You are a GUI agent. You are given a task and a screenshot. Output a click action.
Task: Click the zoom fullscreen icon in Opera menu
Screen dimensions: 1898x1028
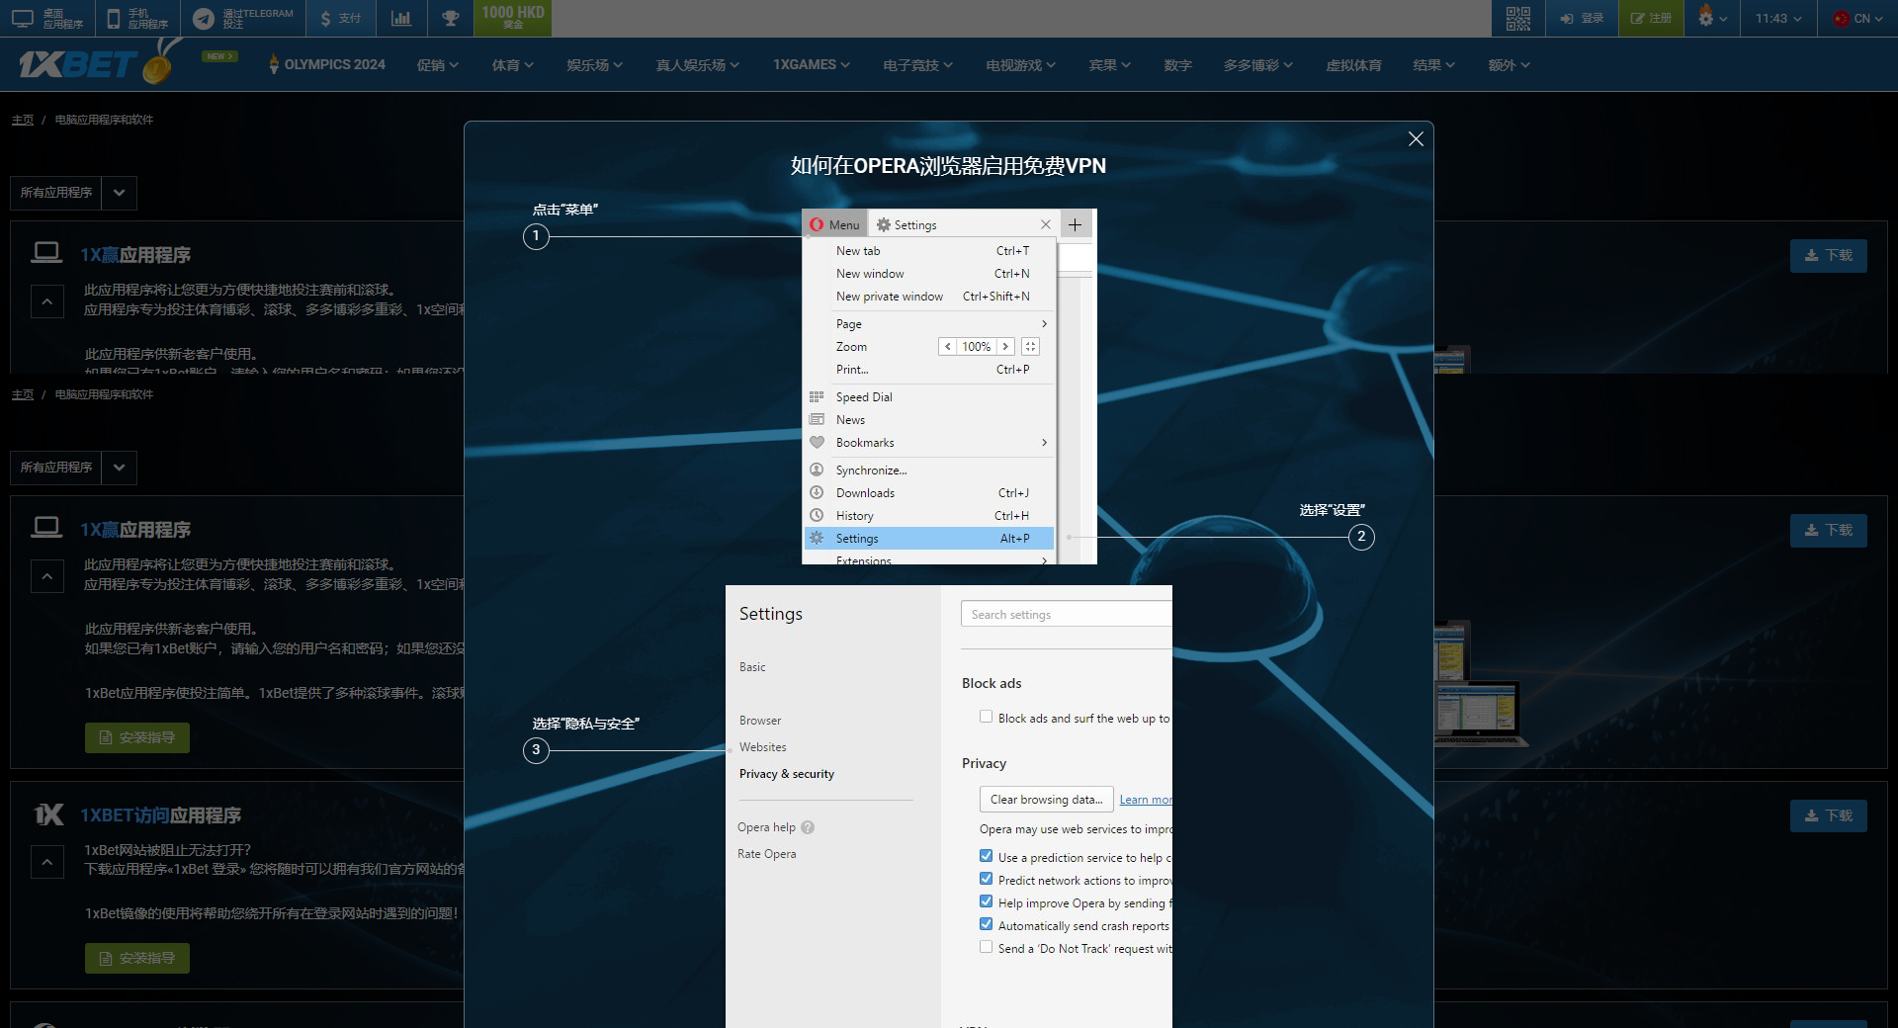[x=1030, y=346]
